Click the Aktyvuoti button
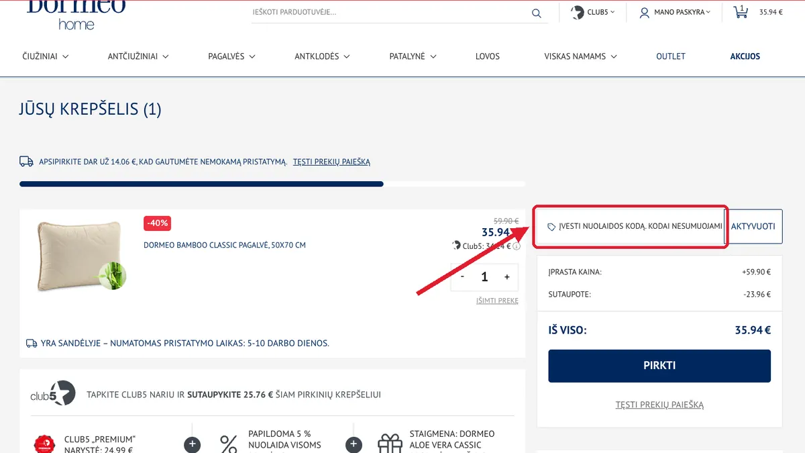805x453 pixels. click(753, 226)
